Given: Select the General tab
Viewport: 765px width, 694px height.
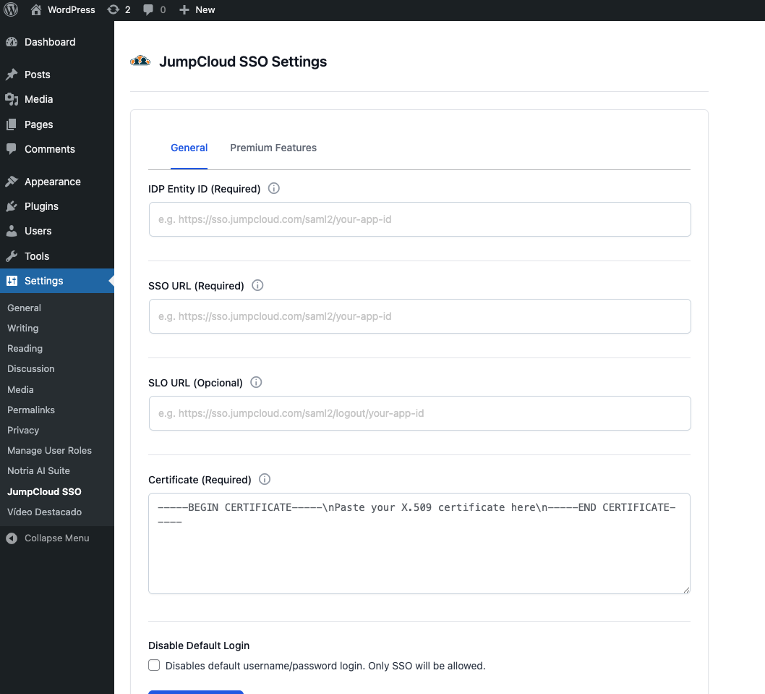Looking at the screenshot, I should coord(189,148).
